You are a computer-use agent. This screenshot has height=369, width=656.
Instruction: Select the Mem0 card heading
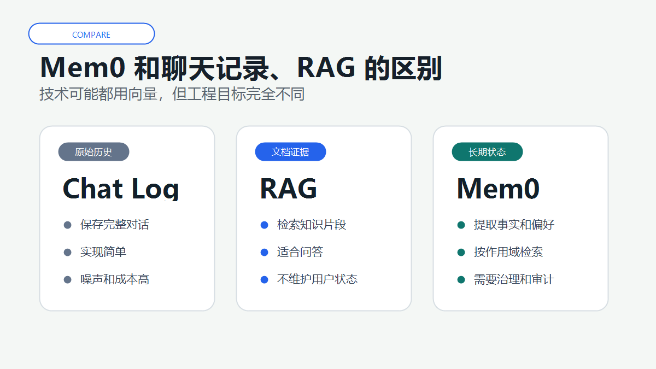pos(497,189)
